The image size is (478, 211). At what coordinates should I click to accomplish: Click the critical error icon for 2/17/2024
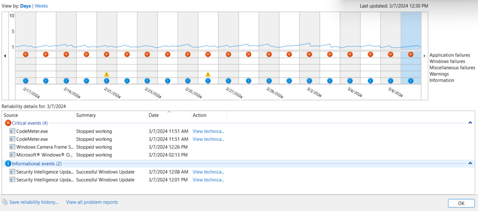pyautogui.click(x=26, y=55)
